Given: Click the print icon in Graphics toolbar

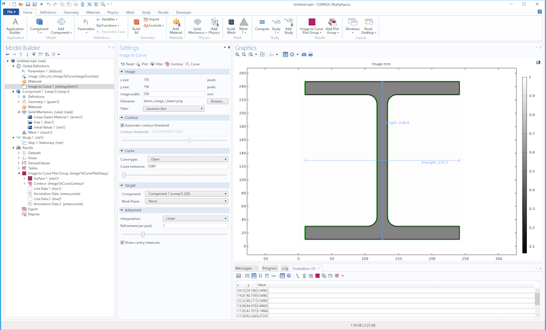Looking at the screenshot, I should [x=311, y=54].
